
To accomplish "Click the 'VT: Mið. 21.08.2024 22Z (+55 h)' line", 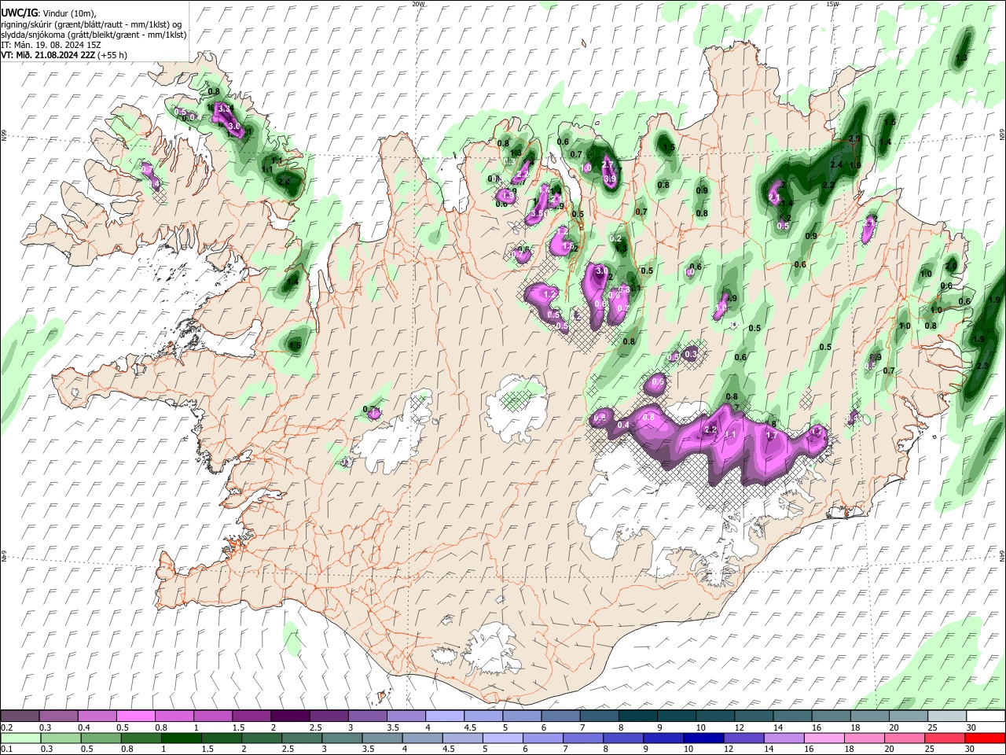I will (x=64, y=55).
